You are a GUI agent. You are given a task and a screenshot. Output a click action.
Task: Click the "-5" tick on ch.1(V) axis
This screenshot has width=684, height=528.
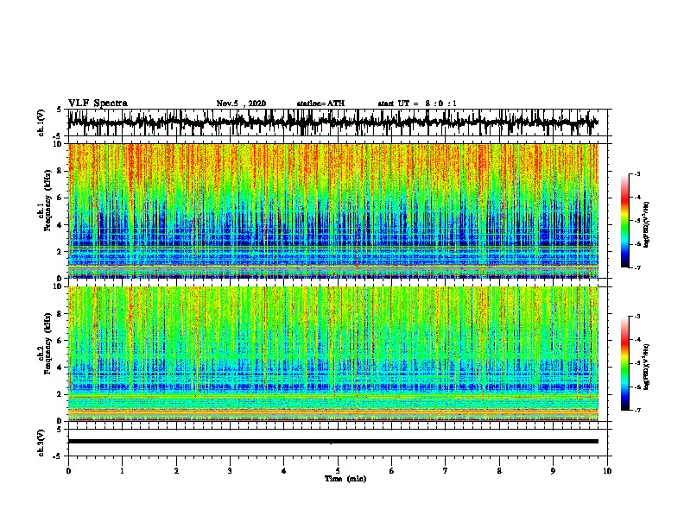(x=58, y=136)
